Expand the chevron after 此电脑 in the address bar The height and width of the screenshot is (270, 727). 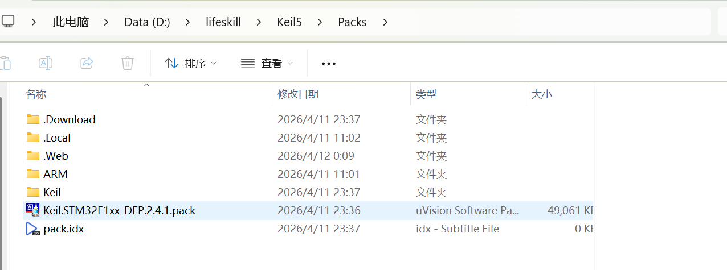pos(107,22)
